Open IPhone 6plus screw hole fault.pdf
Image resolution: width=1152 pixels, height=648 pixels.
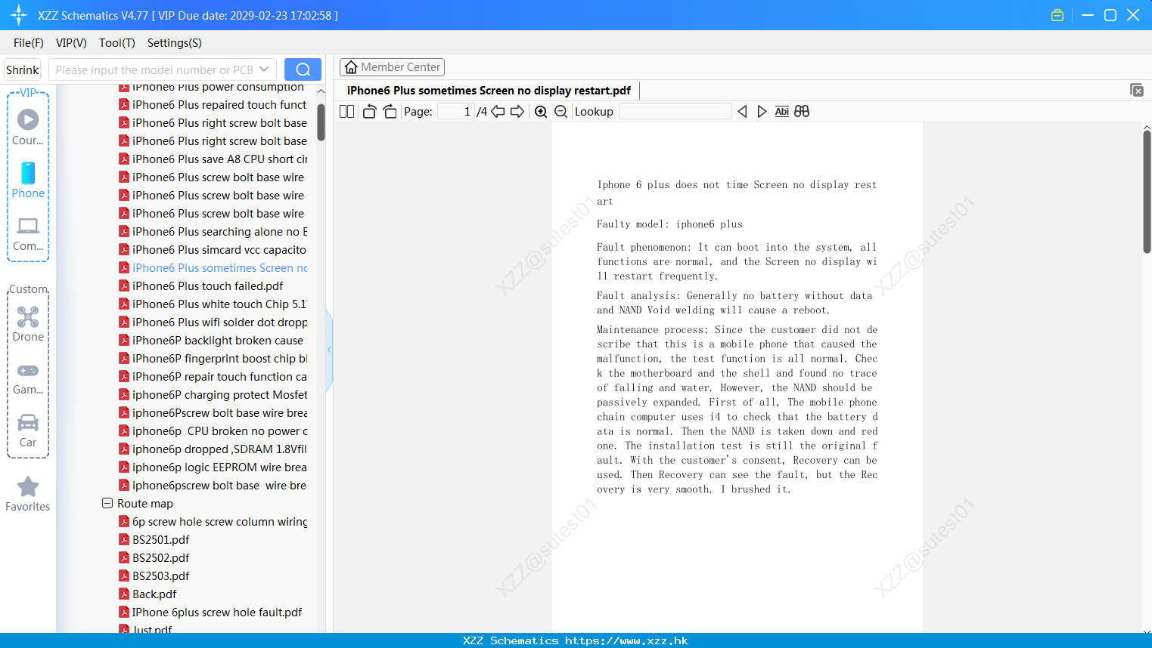[x=211, y=612]
